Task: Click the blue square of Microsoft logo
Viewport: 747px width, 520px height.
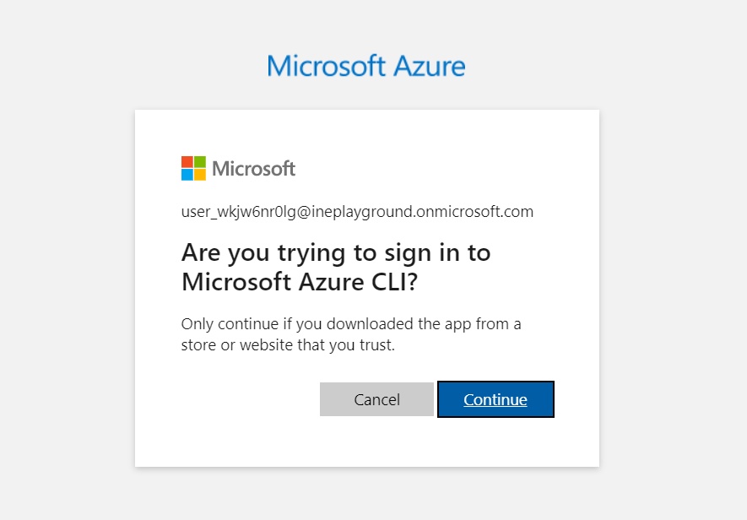Action: (187, 175)
